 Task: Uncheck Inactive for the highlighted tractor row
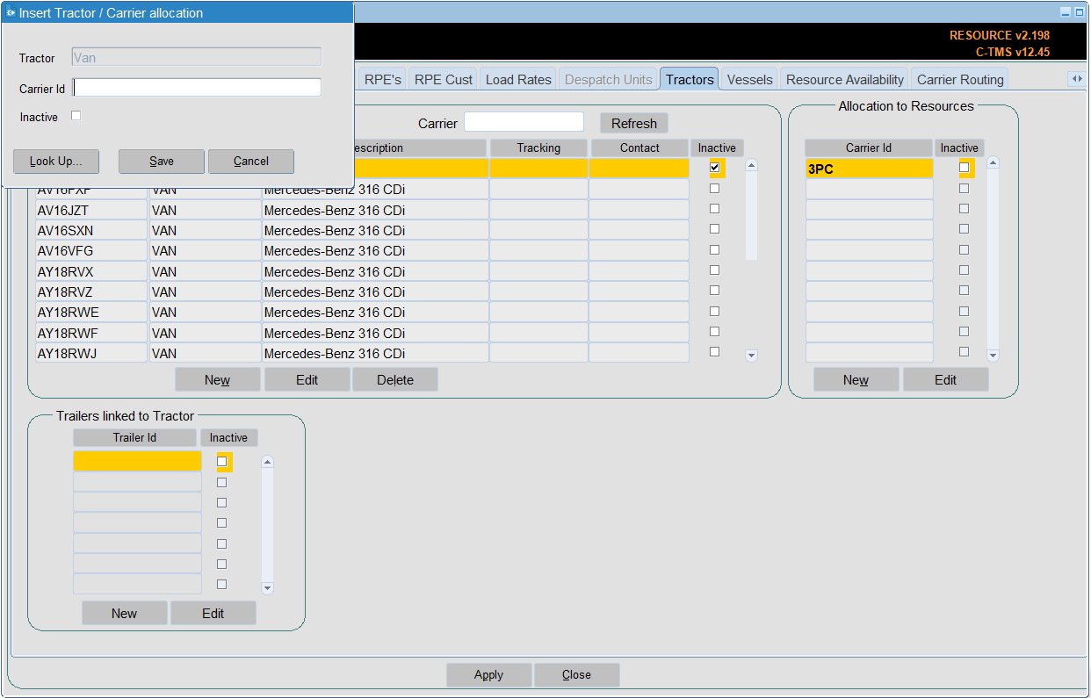click(715, 168)
